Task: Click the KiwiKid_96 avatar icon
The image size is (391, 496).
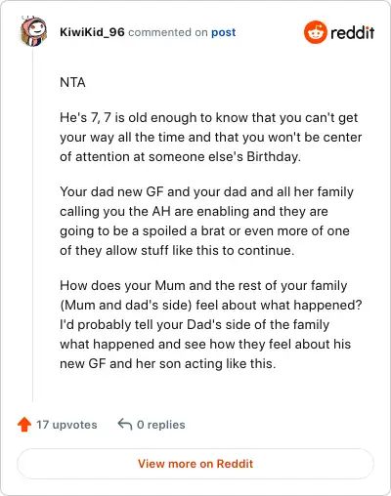Action: [33, 31]
